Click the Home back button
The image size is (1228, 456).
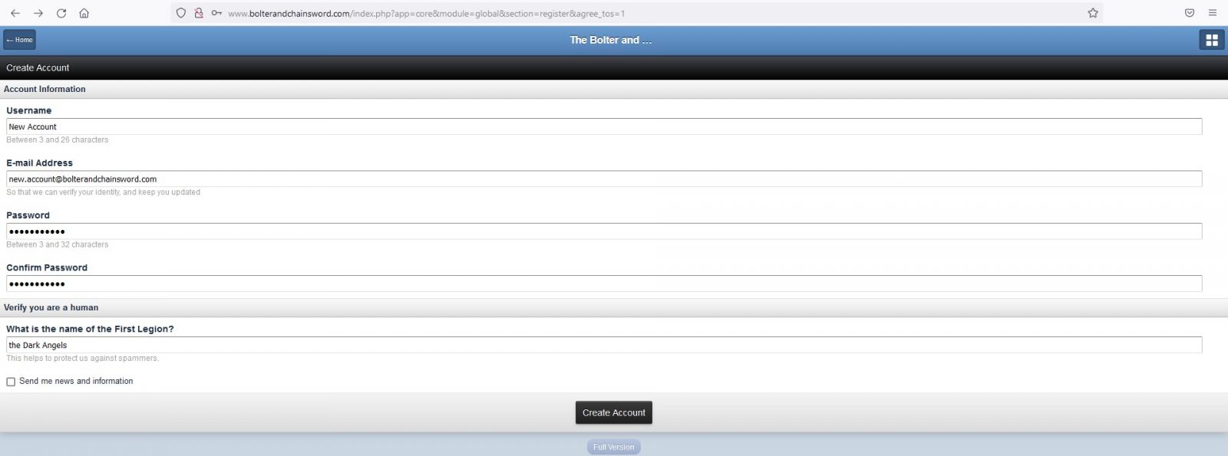(x=20, y=40)
